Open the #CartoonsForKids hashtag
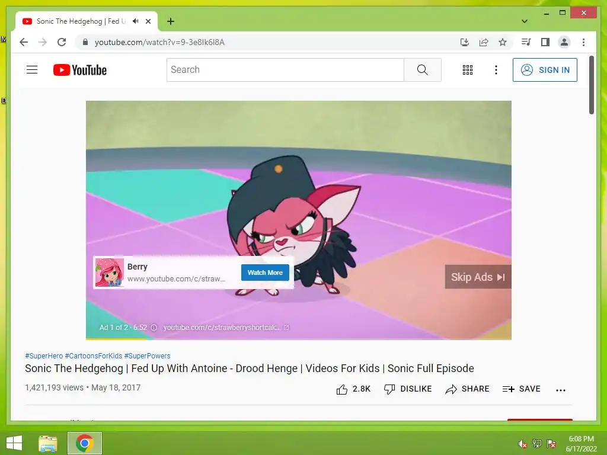 coord(93,356)
